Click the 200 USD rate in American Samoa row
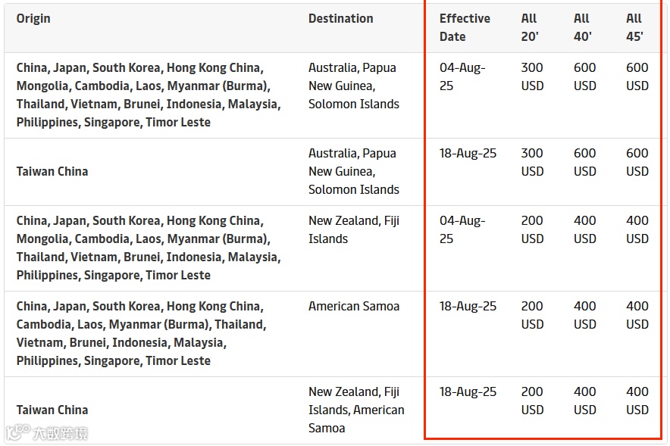This screenshot has height=446, width=670. [532, 316]
